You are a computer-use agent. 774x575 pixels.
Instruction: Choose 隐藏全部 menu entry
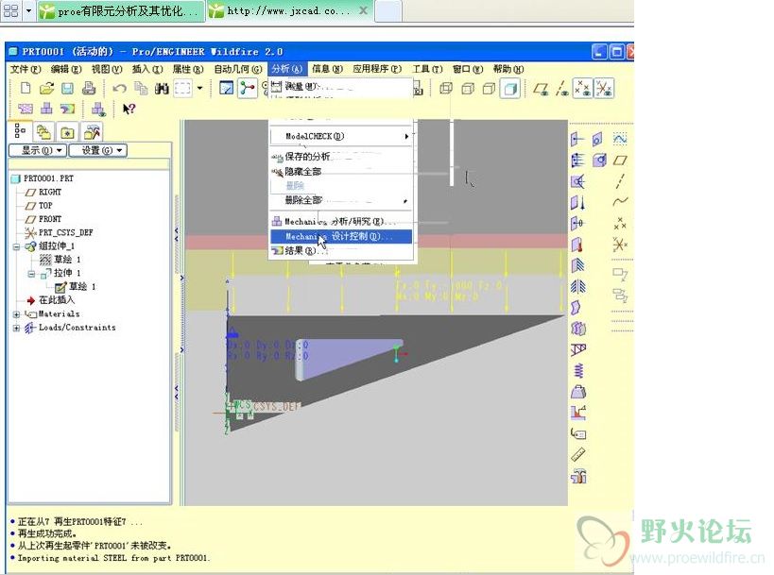point(341,172)
